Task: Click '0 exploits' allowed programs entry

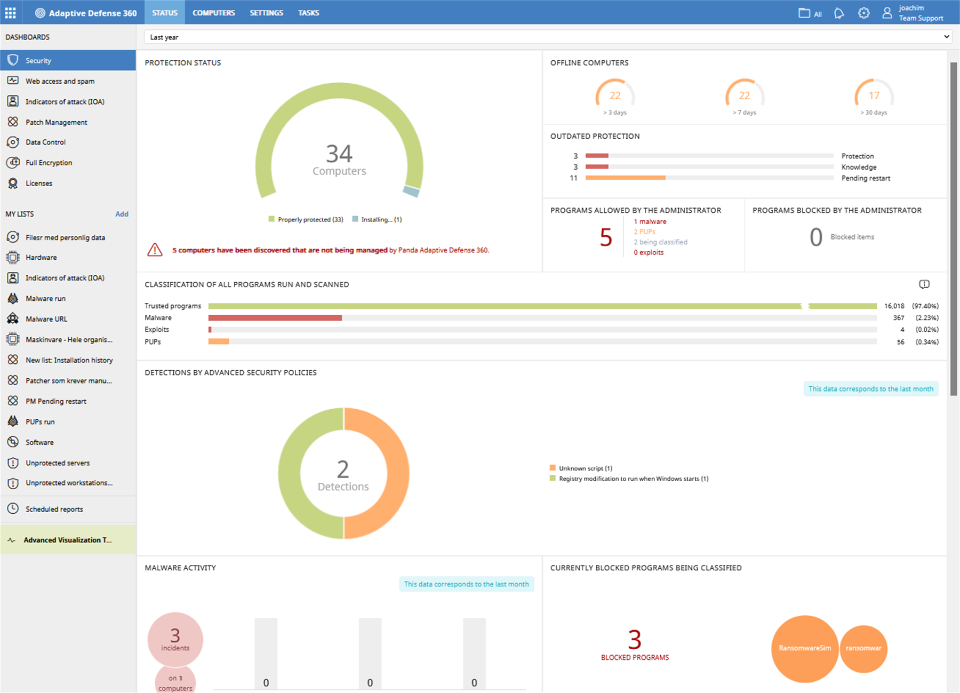Action: (649, 252)
